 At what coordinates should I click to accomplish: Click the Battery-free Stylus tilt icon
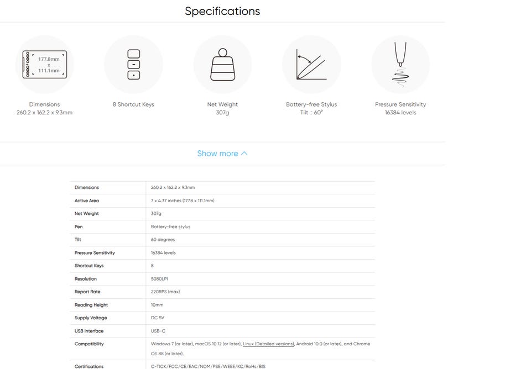coord(311,65)
